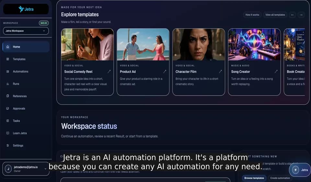Viewport: 311px width, 182px height.
Task: Open the Jetra Workspace dropdown
Action: coord(26,31)
